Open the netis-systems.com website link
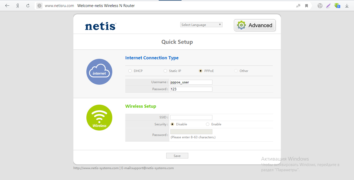The width and height of the screenshot is (354, 180). [96, 168]
